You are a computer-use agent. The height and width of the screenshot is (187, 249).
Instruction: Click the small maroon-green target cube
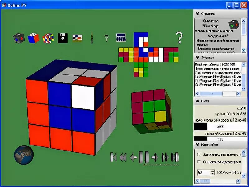click(x=152, y=111)
